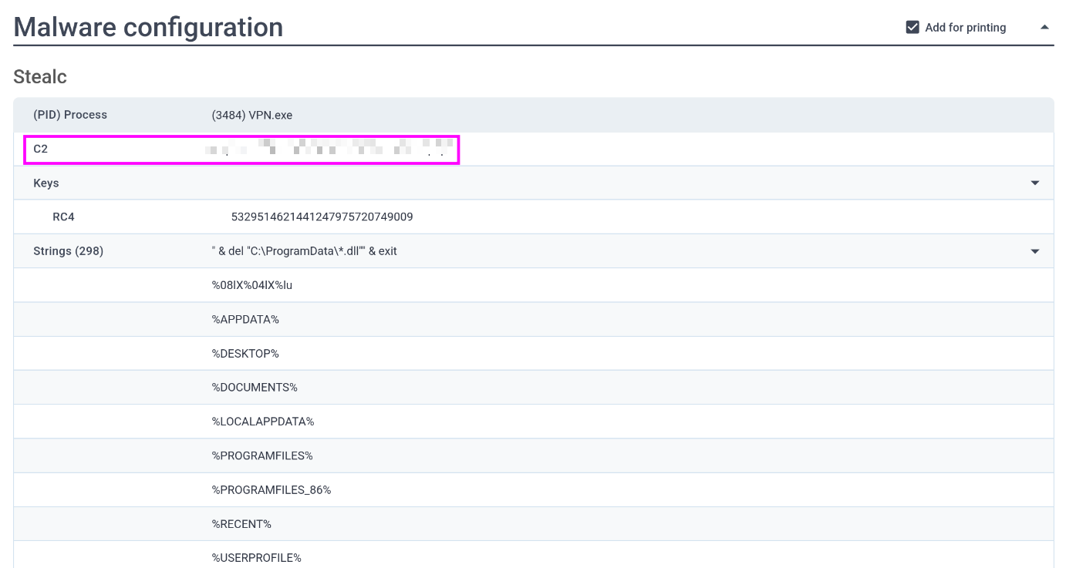The width and height of the screenshot is (1076, 568).
Task: Click the blurred C2 address value
Action: (329, 149)
